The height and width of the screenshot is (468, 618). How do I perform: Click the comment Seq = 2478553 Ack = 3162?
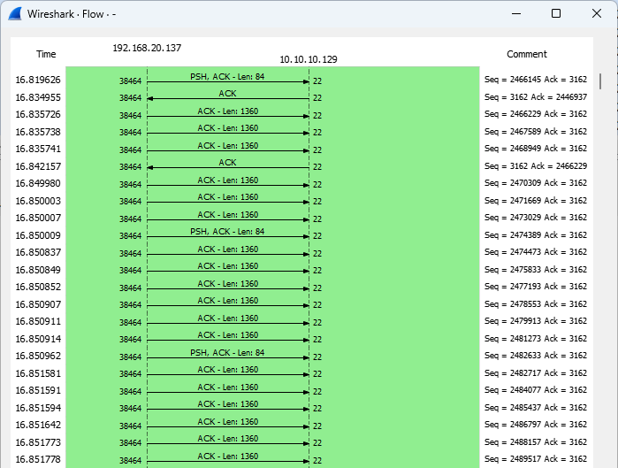pyautogui.click(x=536, y=304)
